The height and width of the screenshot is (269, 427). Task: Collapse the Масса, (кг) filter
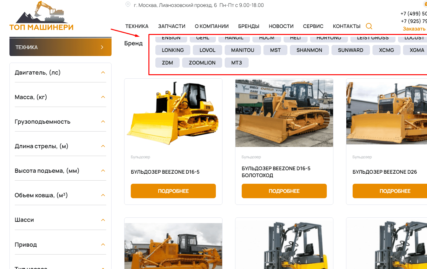(103, 97)
